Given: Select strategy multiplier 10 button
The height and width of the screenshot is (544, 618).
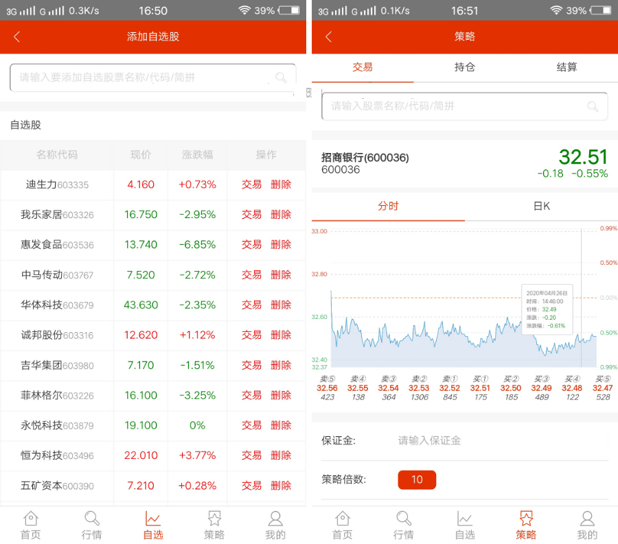Looking at the screenshot, I should point(417,480).
